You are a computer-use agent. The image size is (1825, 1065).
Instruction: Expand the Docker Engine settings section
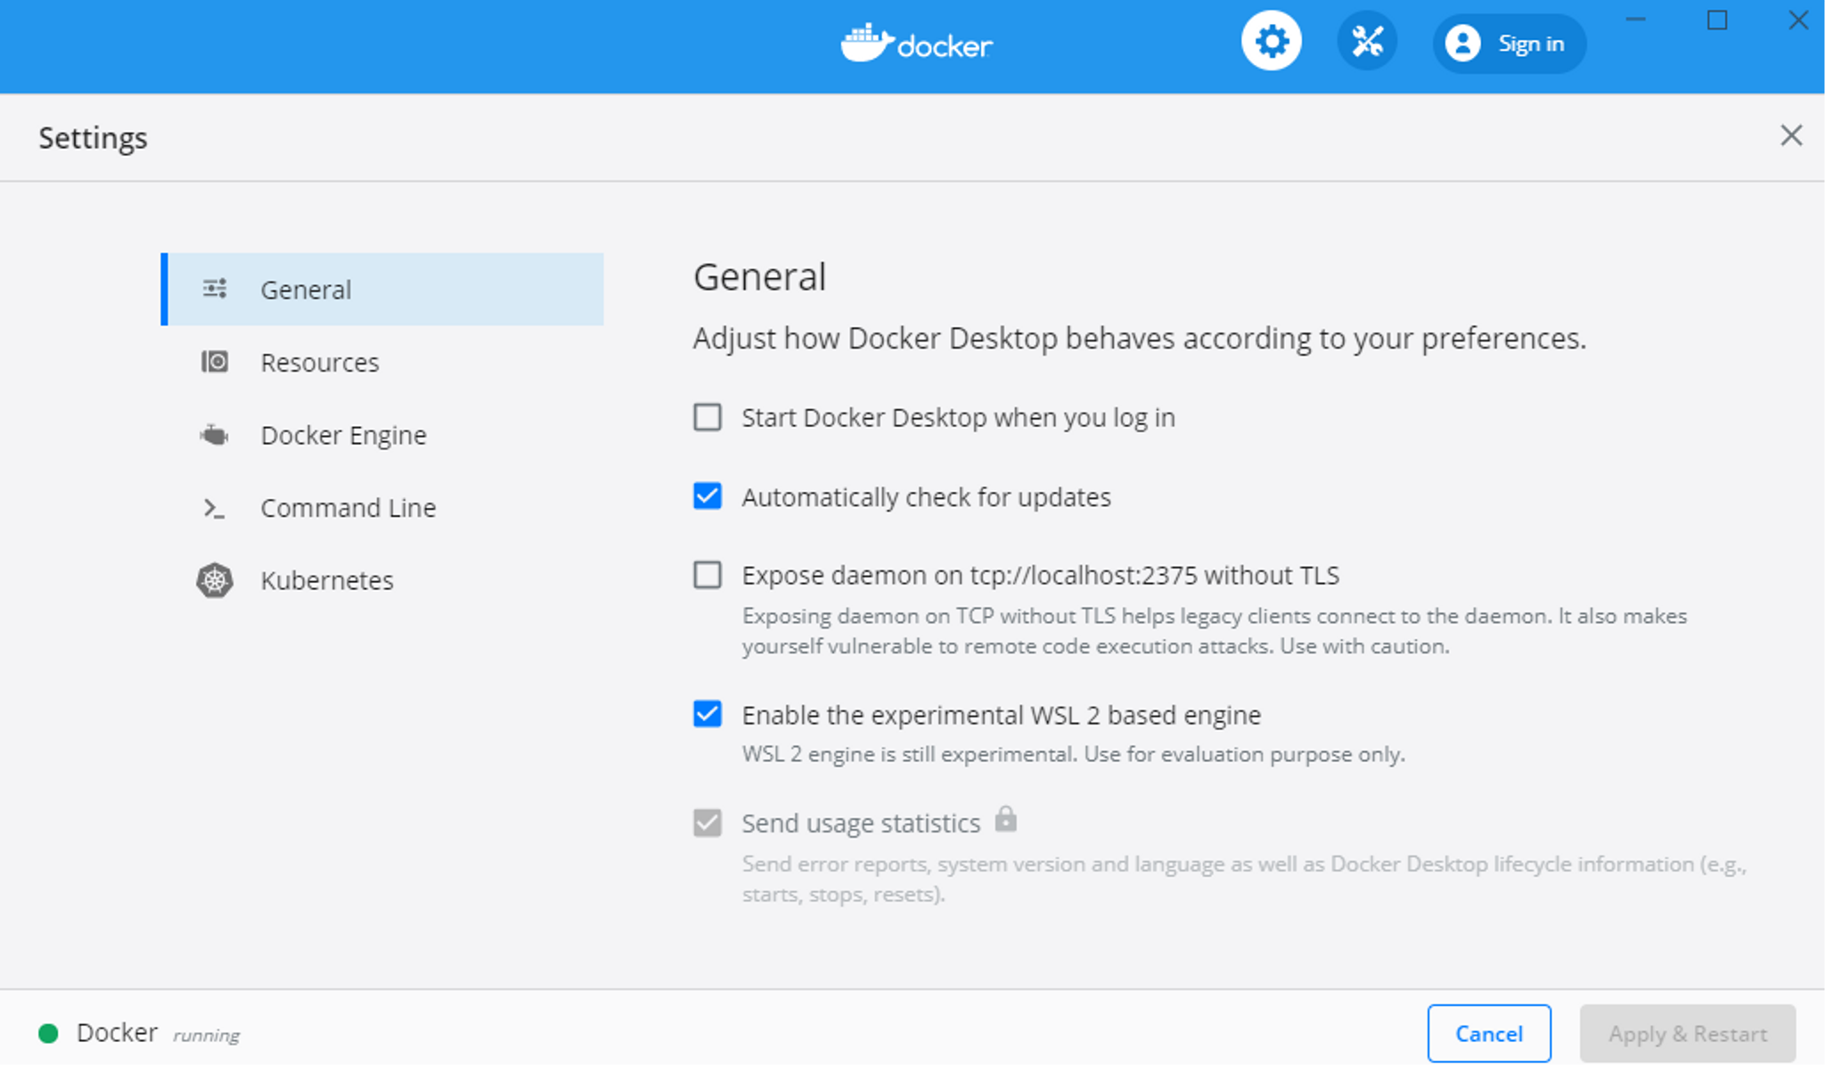342,434
